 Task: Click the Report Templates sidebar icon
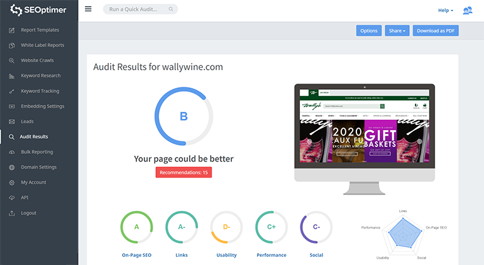11,30
